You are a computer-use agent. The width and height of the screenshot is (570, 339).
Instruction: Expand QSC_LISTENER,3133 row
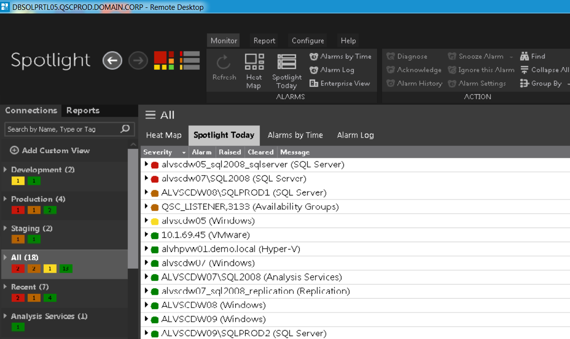click(x=146, y=206)
